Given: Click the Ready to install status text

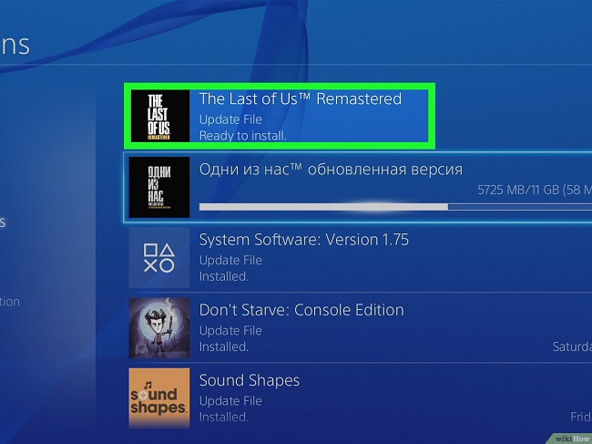Looking at the screenshot, I should click(243, 136).
